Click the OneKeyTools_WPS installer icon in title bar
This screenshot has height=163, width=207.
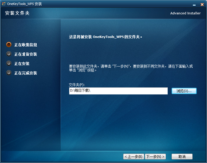[4, 4]
